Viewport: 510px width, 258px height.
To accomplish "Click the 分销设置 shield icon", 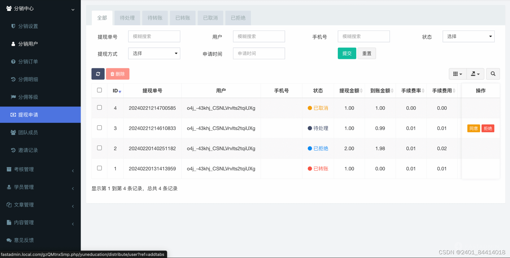I will [13, 26].
